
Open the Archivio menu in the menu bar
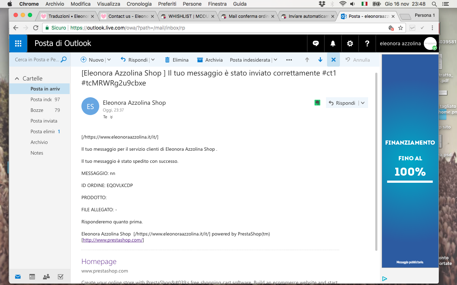pyautogui.click(x=55, y=4)
